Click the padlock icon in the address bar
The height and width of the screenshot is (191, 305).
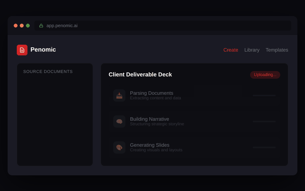point(41,26)
